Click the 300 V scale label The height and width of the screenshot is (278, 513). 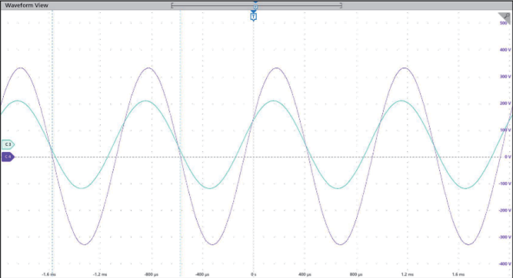505,77
